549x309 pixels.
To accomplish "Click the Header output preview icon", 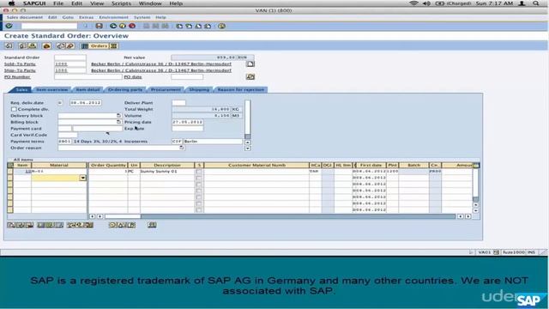I will 33,45.
